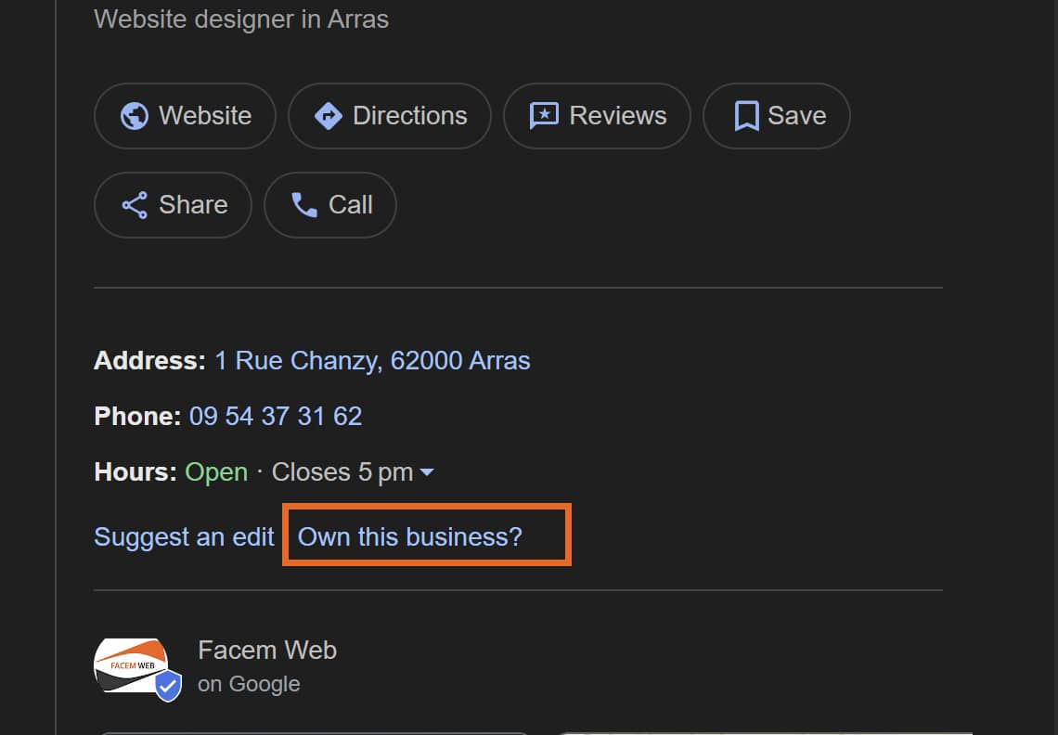This screenshot has width=1058, height=735.
Task: Click the Open status text in green
Action: pos(216,472)
